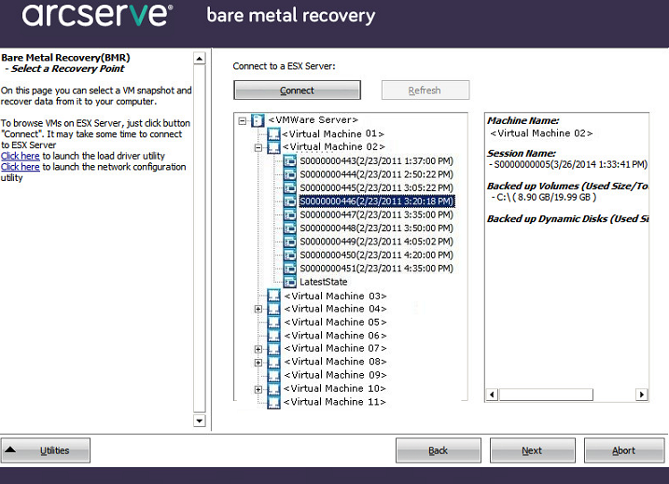Select the <Virtual Machine 03> label
The height and width of the screenshot is (484, 669).
tap(335, 296)
